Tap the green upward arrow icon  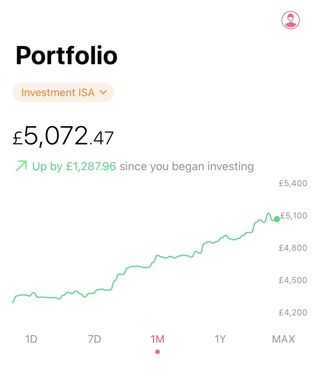pyautogui.click(x=21, y=166)
